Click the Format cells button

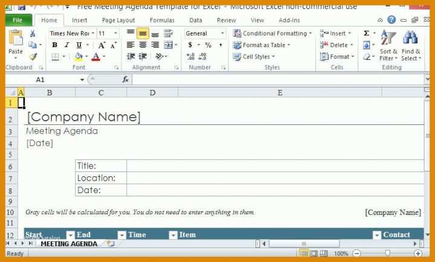337,57
